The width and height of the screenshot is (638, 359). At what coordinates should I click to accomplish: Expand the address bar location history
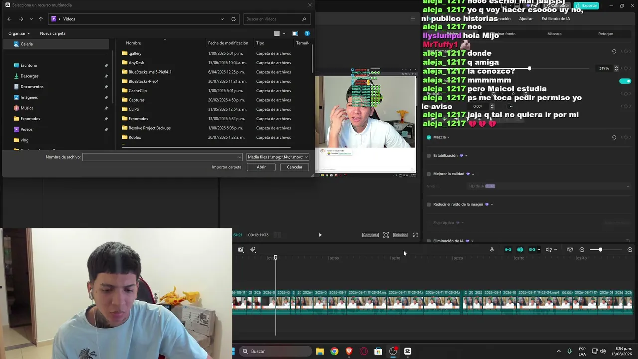[222, 19]
